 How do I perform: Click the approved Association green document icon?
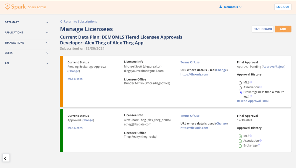point(240,141)
